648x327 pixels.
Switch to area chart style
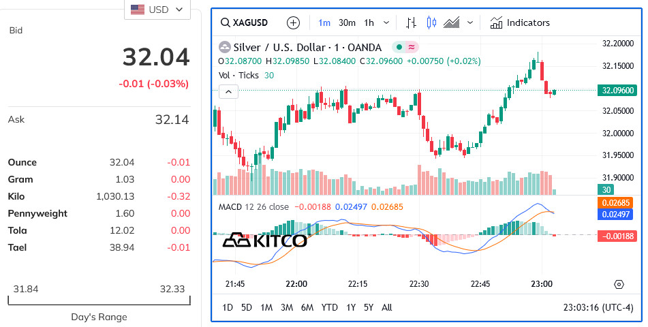[451, 22]
